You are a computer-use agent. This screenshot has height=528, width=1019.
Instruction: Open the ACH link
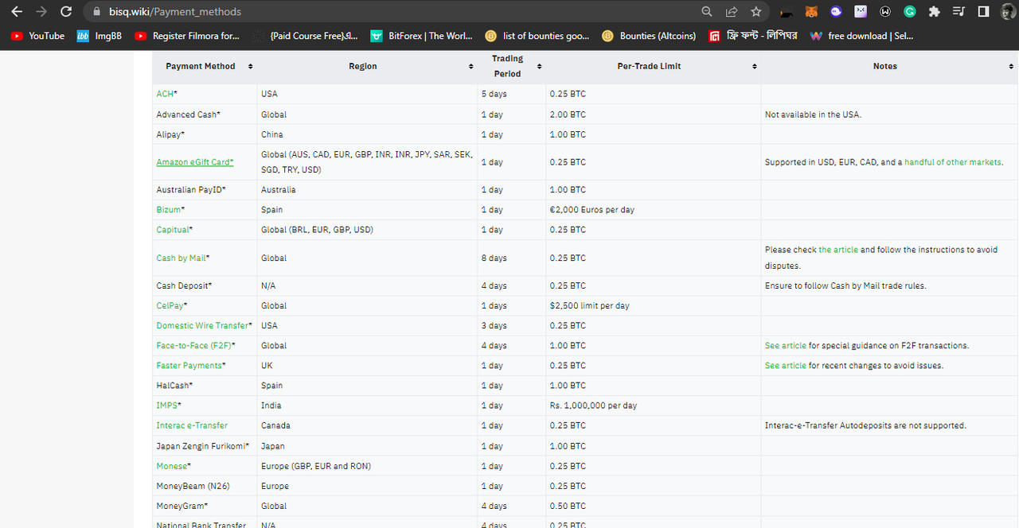click(x=165, y=94)
